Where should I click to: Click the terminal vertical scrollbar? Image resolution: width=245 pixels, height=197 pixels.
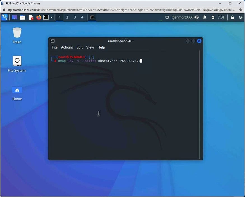[x=200, y=105]
